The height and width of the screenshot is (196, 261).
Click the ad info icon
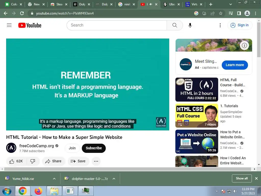point(244,45)
